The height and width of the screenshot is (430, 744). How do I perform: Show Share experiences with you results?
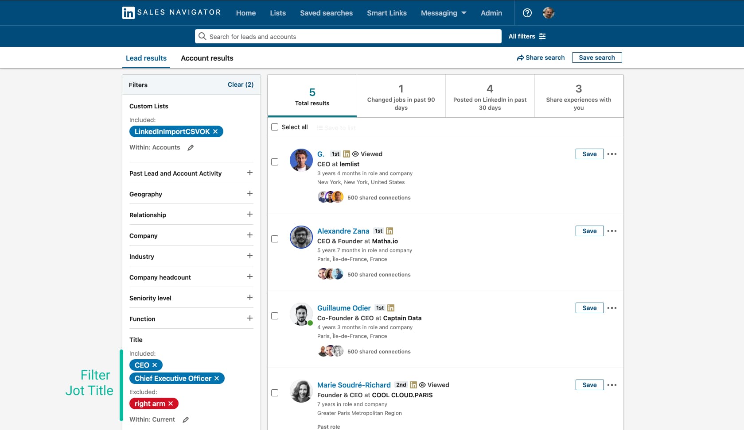point(579,96)
